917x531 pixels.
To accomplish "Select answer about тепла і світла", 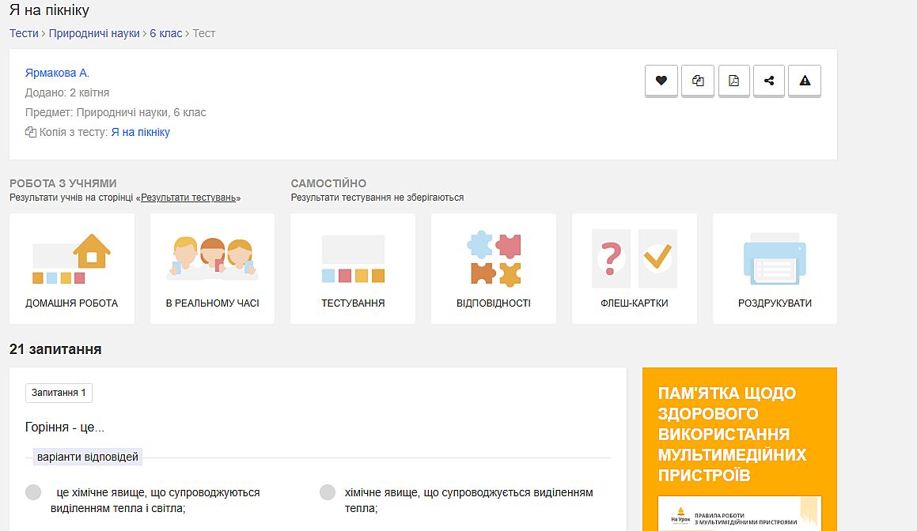I will (33, 493).
